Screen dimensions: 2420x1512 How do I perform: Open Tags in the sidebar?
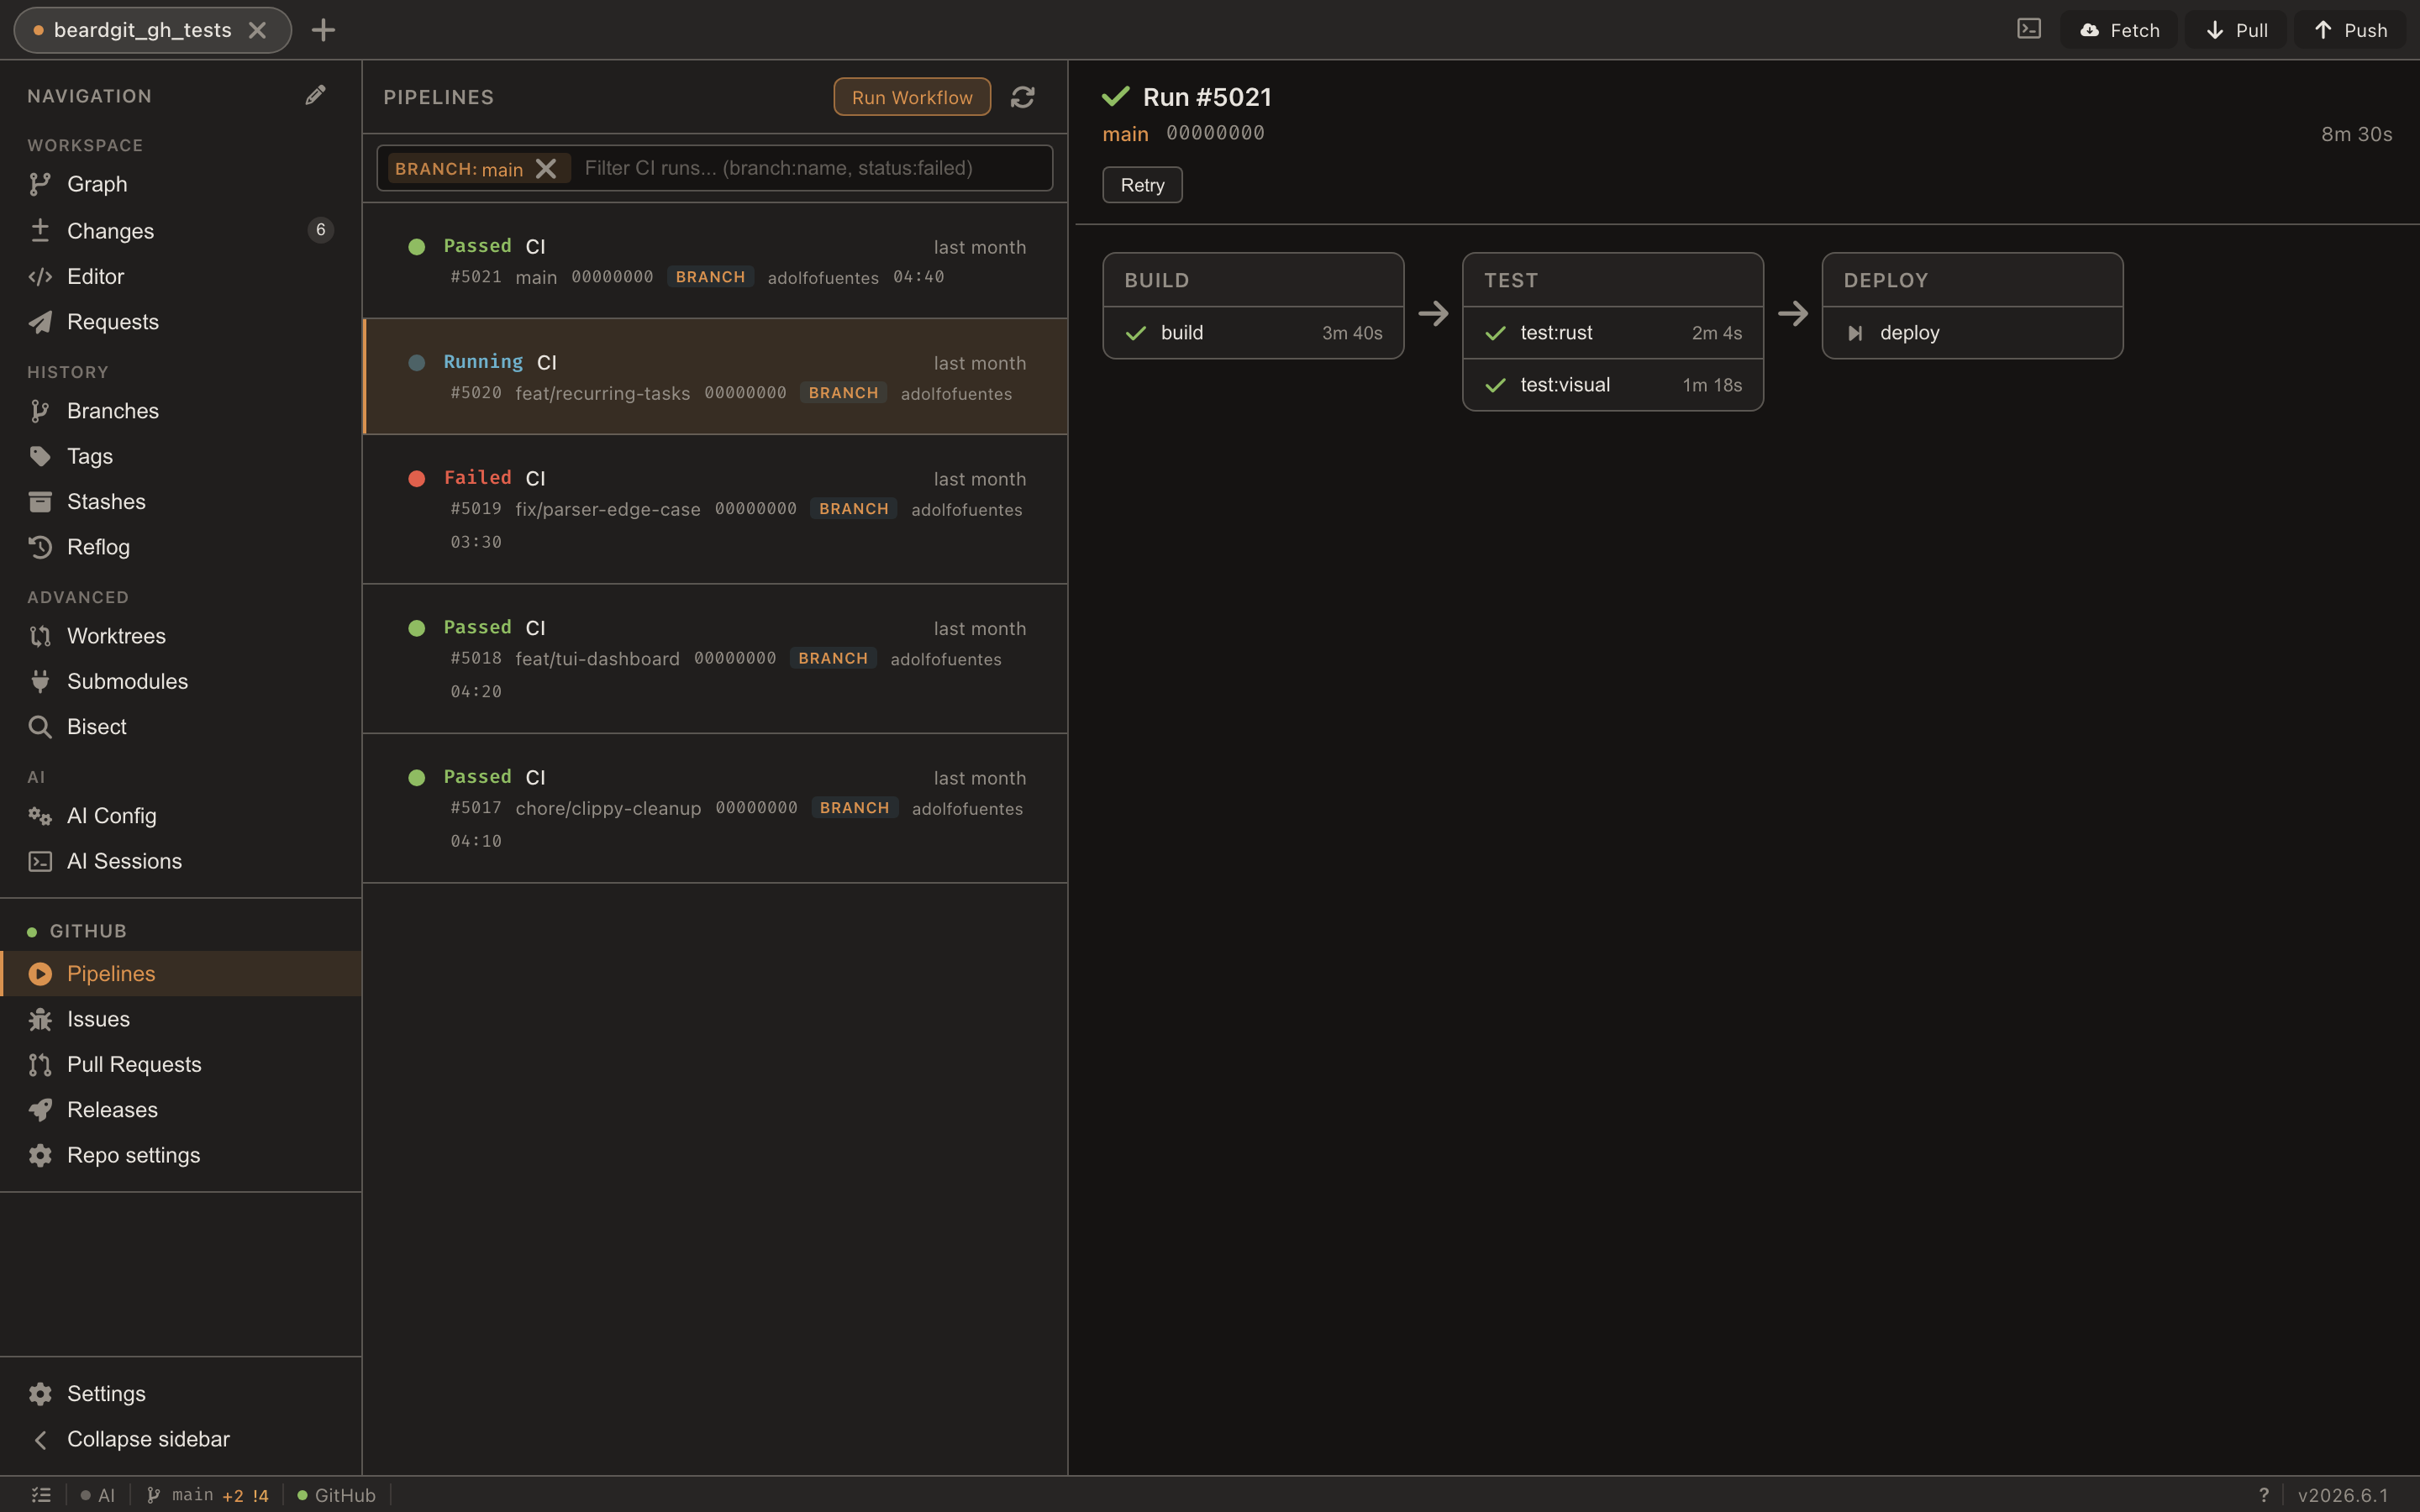(180, 456)
